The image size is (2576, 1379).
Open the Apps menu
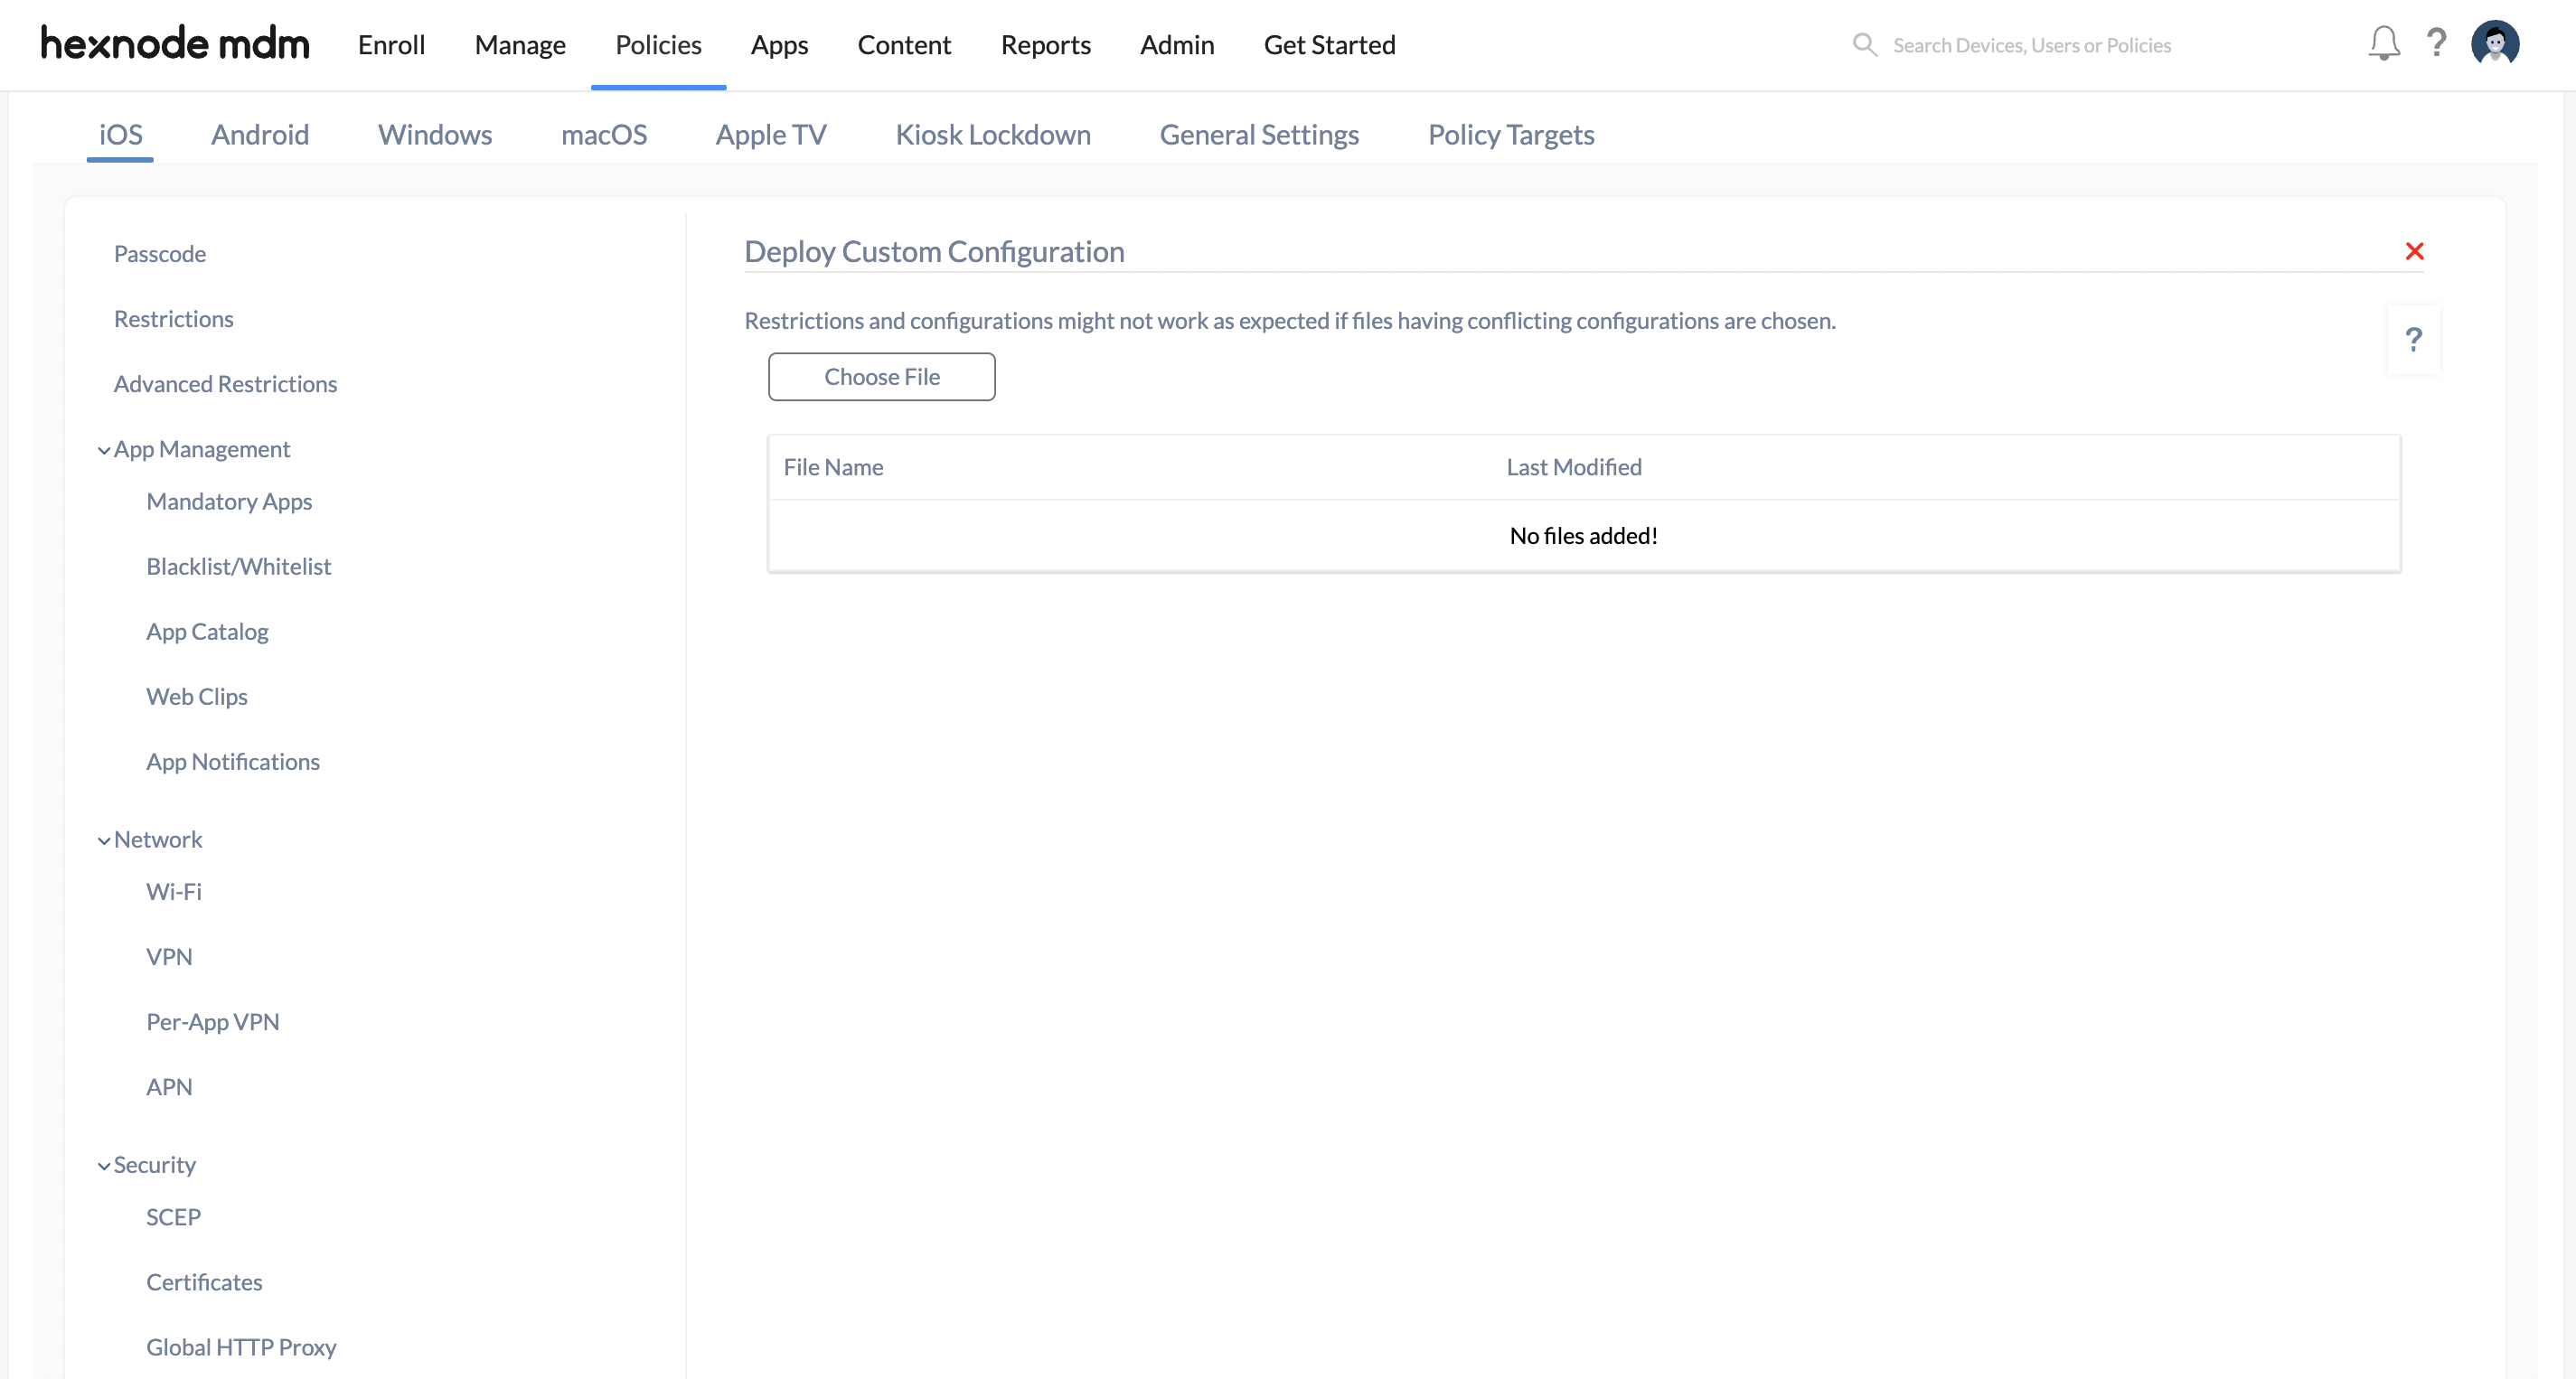(x=779, y=45)
